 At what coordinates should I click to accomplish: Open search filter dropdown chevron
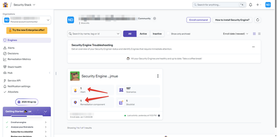click(x=118, y=34)
